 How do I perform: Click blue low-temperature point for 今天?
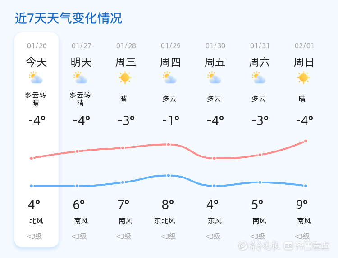point(31,186)
